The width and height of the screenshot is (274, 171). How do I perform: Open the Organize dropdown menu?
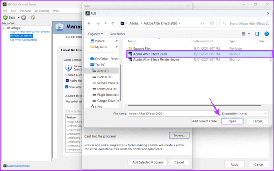click(x=95, y=34)
